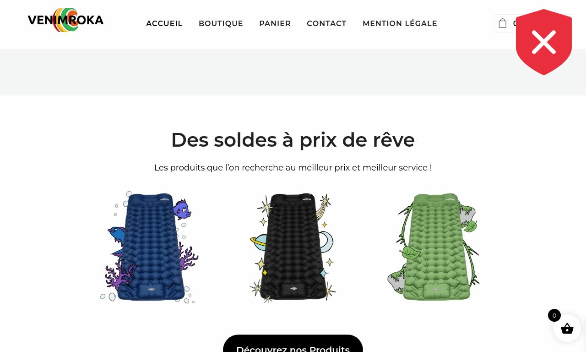The height and width of the screenshot is (352, 586).
Task: Open the floating basket cart button
Action: click(567, 328)
